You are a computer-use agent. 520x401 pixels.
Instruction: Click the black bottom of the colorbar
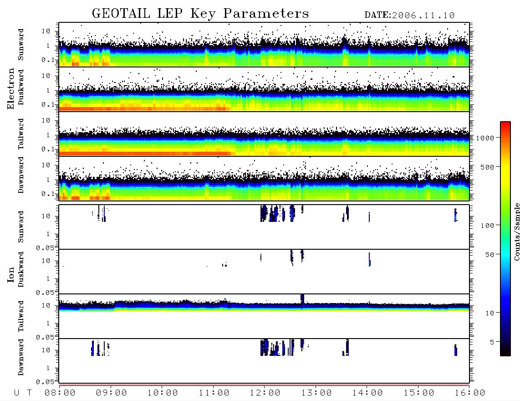(x=505, y=350)
